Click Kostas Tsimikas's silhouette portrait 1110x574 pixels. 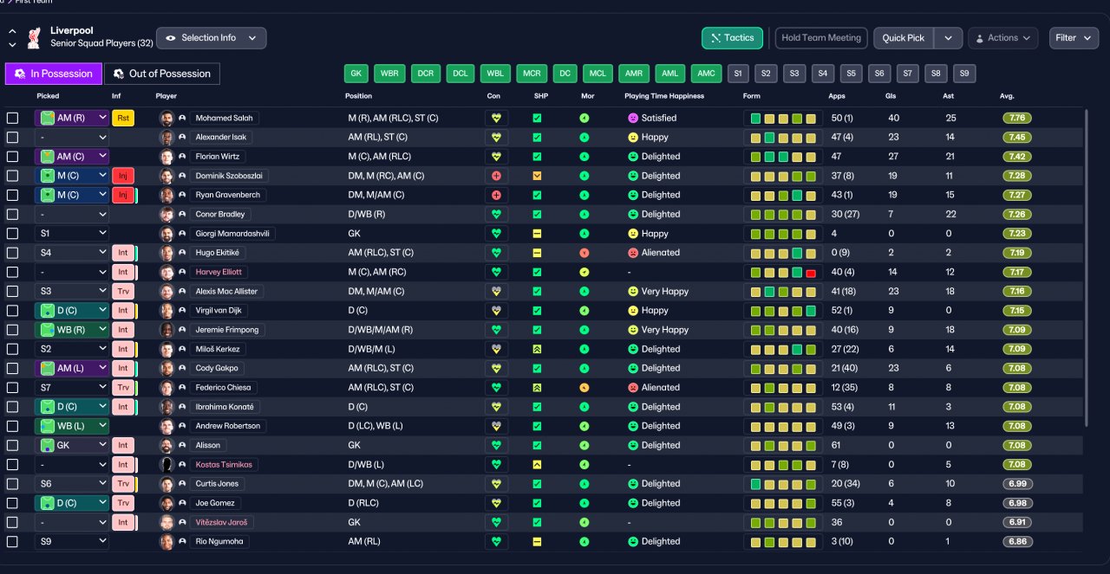166,465
